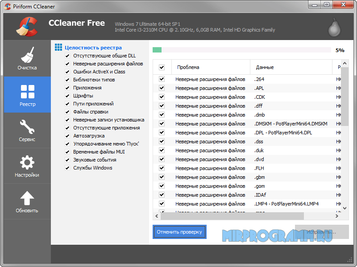Disable the Автозагрузка checkbox
357x267 pixels.
click(67, 136)
